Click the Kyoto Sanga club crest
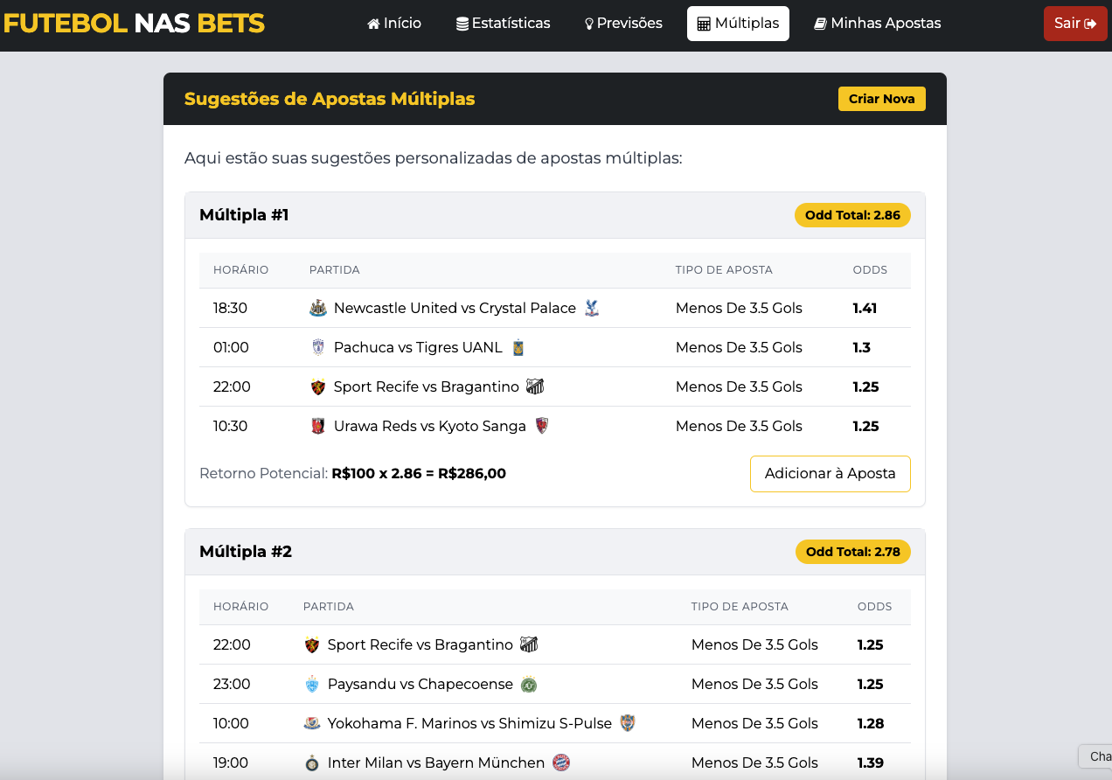This screenshot has height=780, width=1112. point(542,426)
